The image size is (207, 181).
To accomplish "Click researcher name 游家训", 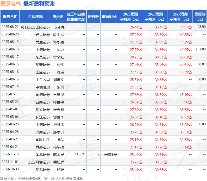I will click(58, 132).
